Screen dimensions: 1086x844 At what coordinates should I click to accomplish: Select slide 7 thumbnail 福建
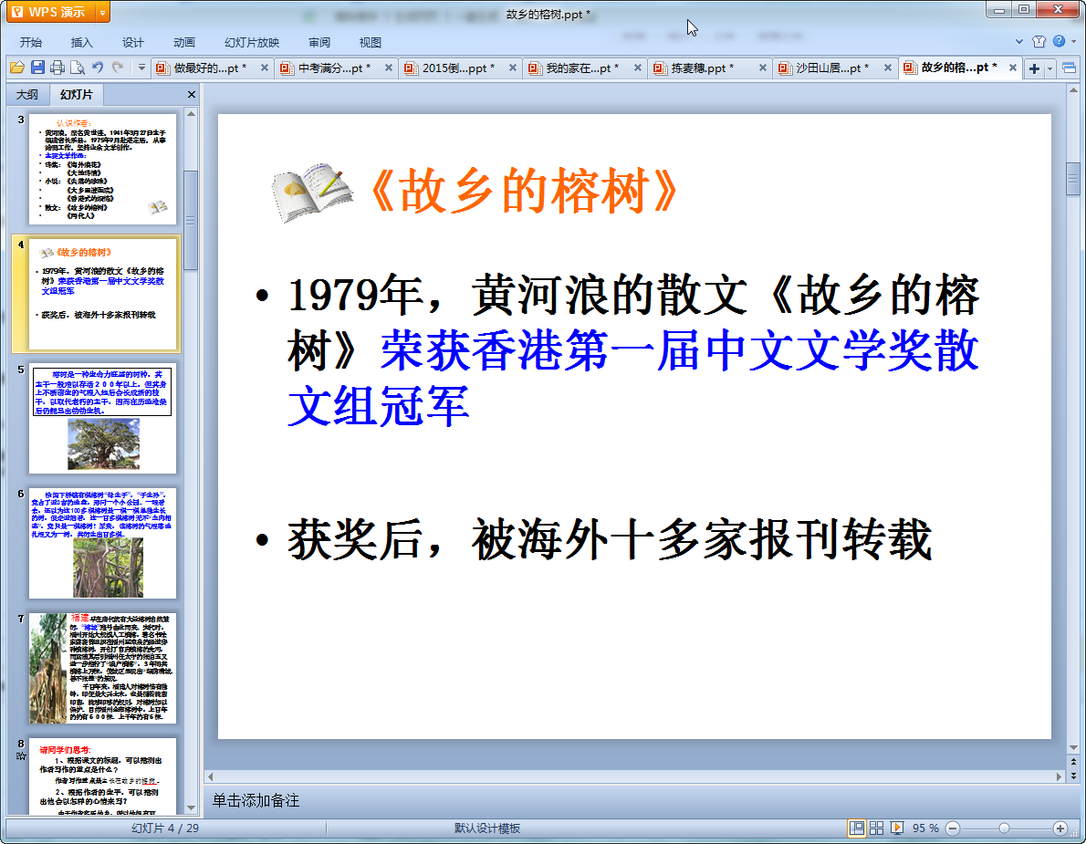point(102,668)
